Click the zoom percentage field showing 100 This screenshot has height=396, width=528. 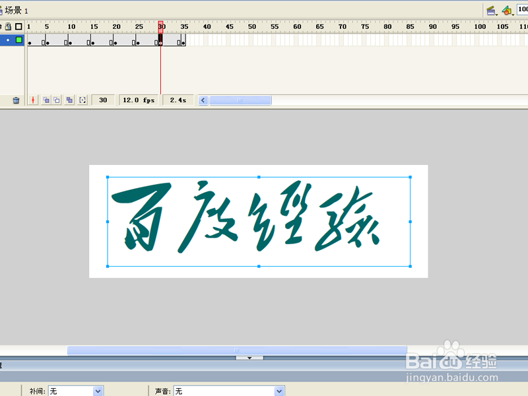coord(523,9)
